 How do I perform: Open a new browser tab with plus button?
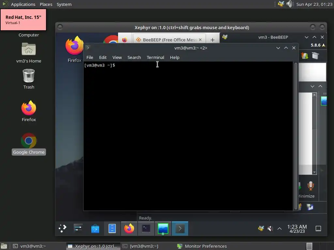click(x=212, y=40)
